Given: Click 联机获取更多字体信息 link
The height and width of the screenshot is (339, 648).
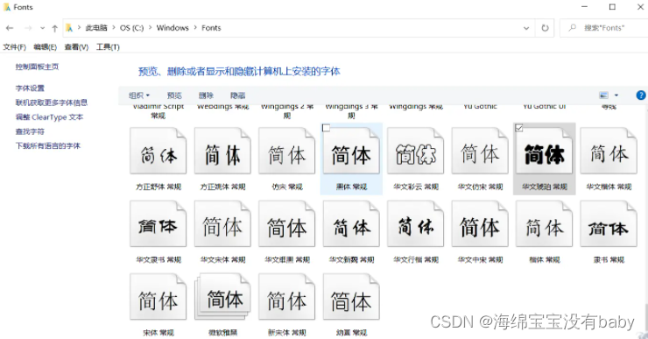Looking at the screenshot, I should (x=52, y=102).
